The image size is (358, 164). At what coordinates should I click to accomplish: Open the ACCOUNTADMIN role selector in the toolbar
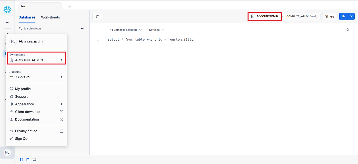265,16
